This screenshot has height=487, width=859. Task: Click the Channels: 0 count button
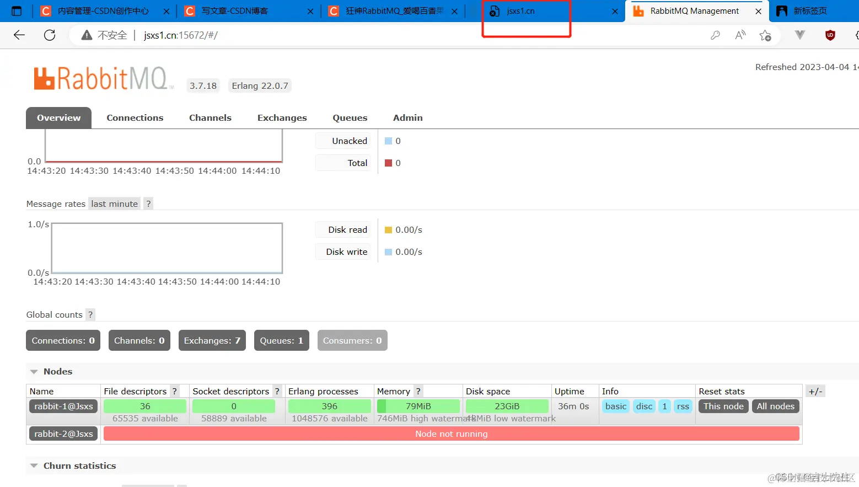click(139, 341)
